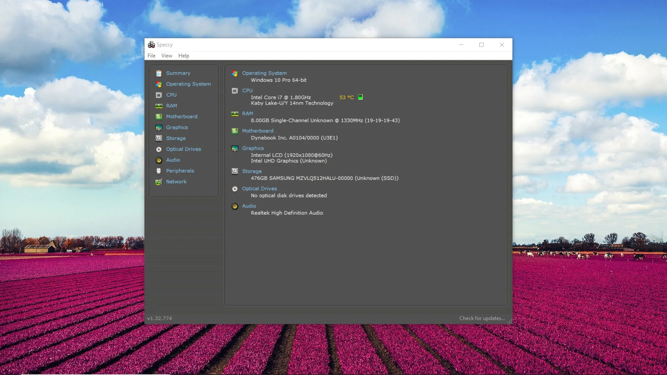Click the Audio speaker icon in summary pane

235,206
